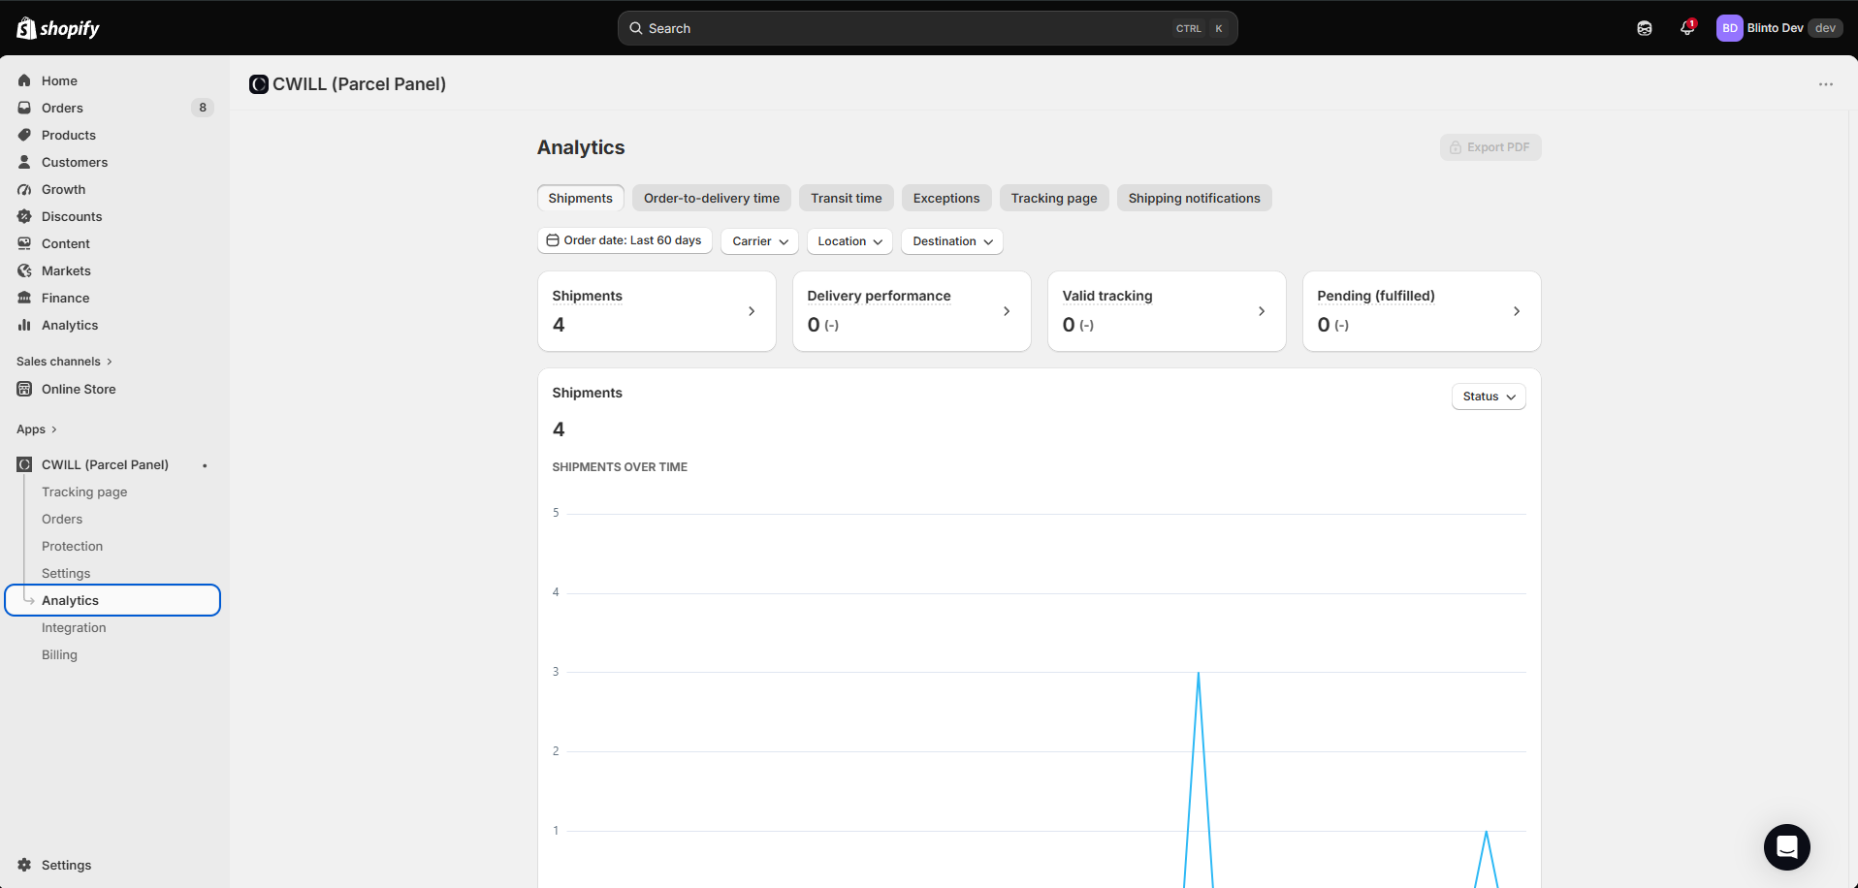Click the Shopify logo

[58, 28]
